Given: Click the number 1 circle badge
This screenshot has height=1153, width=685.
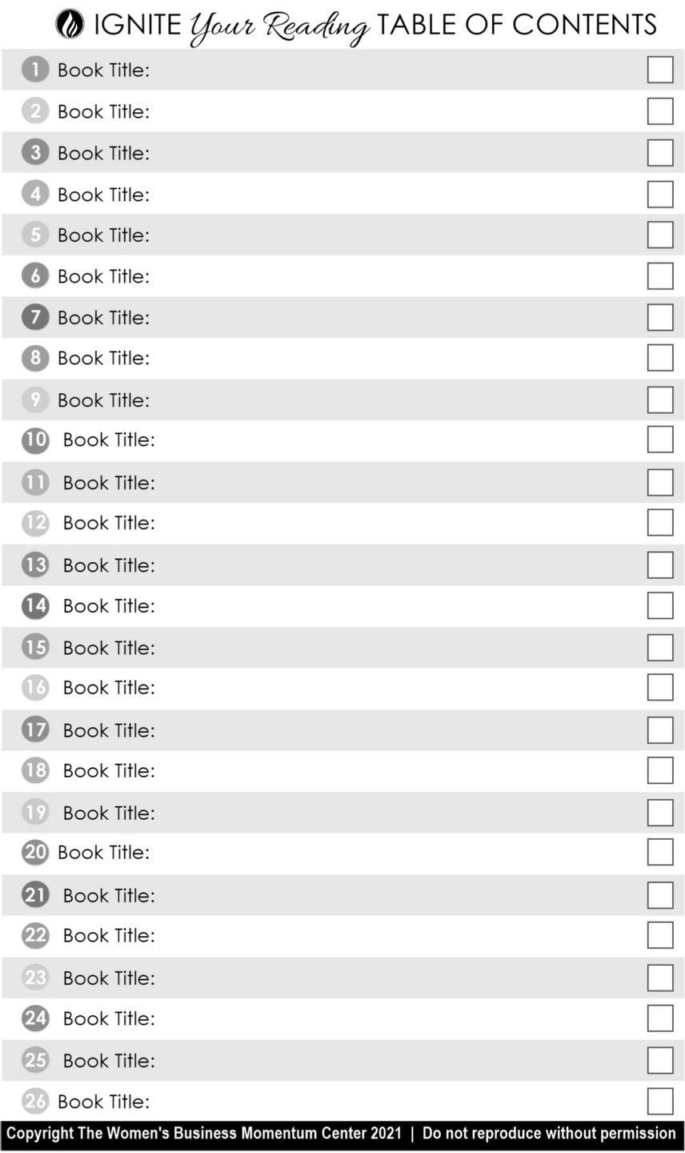Looking at the screenshot, I should pyautogui.click(x=34, y=70).
